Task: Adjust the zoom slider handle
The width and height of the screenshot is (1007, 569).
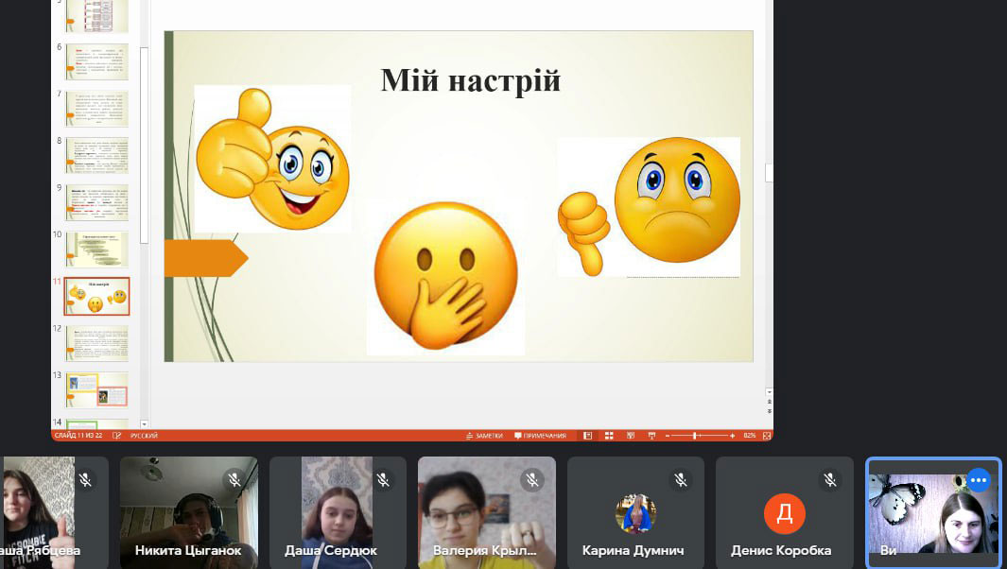Action: pos(694,436)
